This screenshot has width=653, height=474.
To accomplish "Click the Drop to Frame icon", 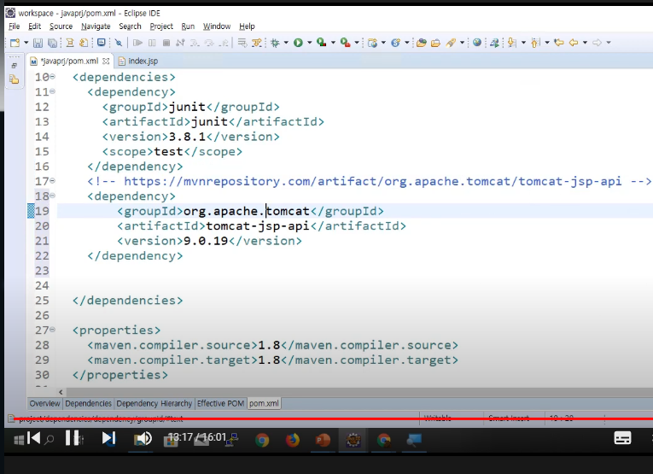I will click(242, 43).
